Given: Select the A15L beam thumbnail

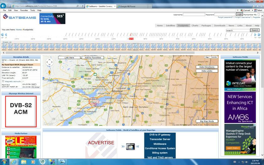Looking at the screenshot, I should [88, 47].
